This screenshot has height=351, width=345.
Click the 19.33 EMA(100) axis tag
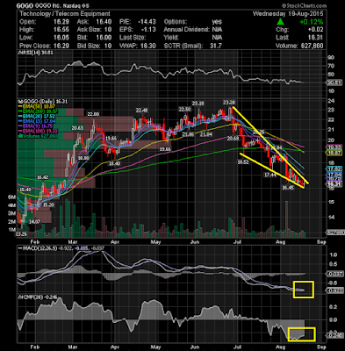click(334, 147)
